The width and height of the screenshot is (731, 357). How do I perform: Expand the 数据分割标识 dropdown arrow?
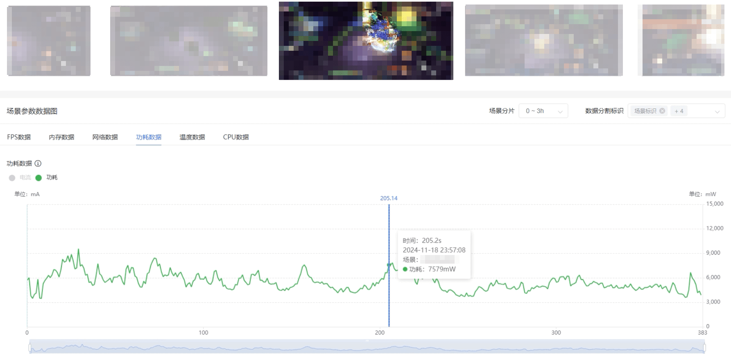[x=717, y=111]
